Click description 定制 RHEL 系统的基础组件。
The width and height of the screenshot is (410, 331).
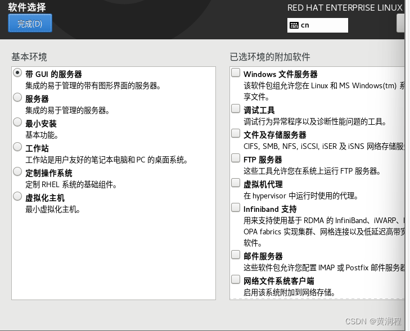(x=71, y=184)
